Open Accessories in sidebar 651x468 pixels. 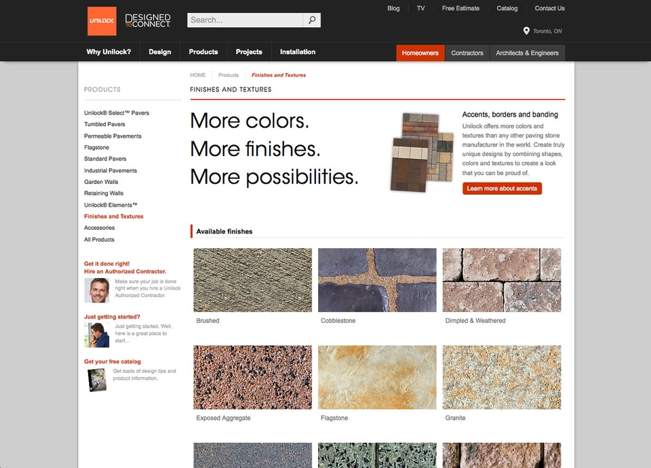[x=99, y=228]
